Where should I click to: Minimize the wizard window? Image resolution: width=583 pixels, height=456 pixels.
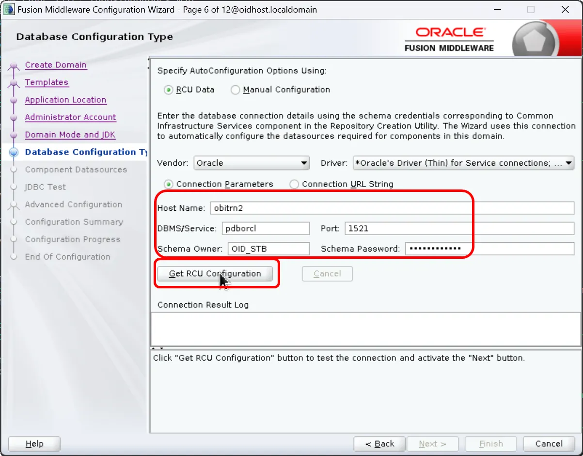[497, 10]
